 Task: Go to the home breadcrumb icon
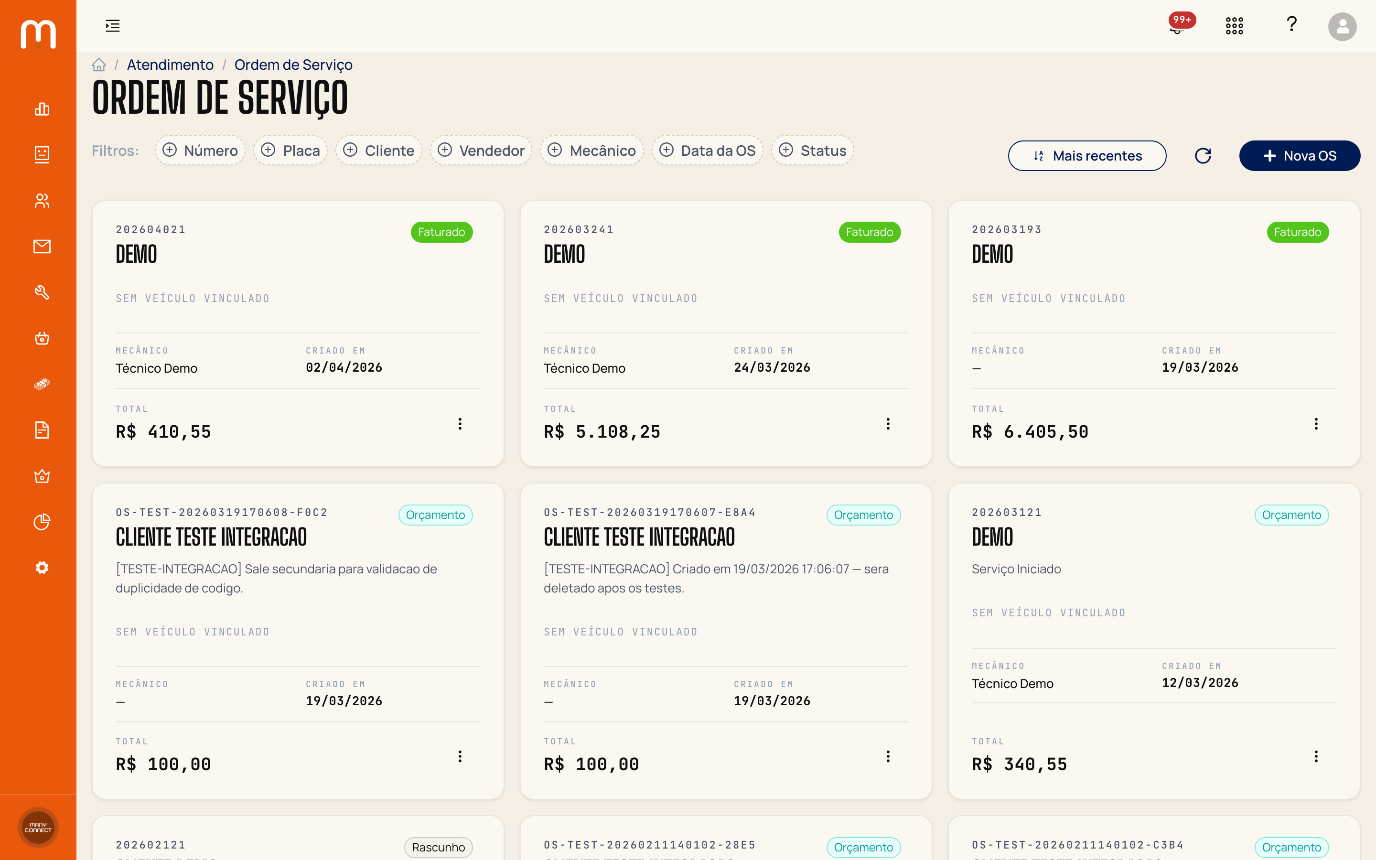tap(99, 65)
